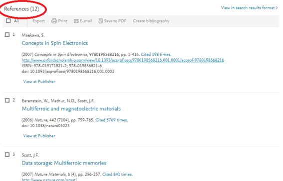Click the Save to PDF document icon
283x181 pixels.
click(100, 21)
